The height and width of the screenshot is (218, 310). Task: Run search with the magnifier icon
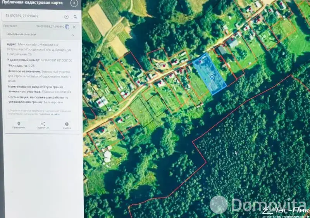click(x=75, y=17)
